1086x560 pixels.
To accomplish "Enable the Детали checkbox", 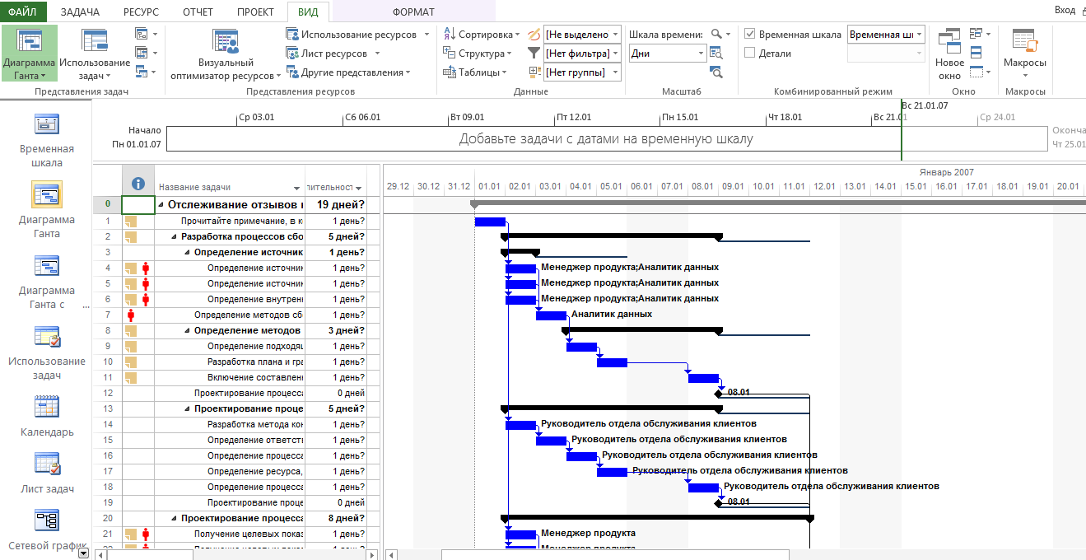I will click(750, 54).
